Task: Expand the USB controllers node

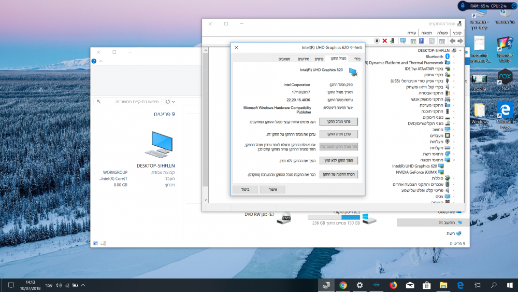Action: pyautogui.click(x=454, y=81)
